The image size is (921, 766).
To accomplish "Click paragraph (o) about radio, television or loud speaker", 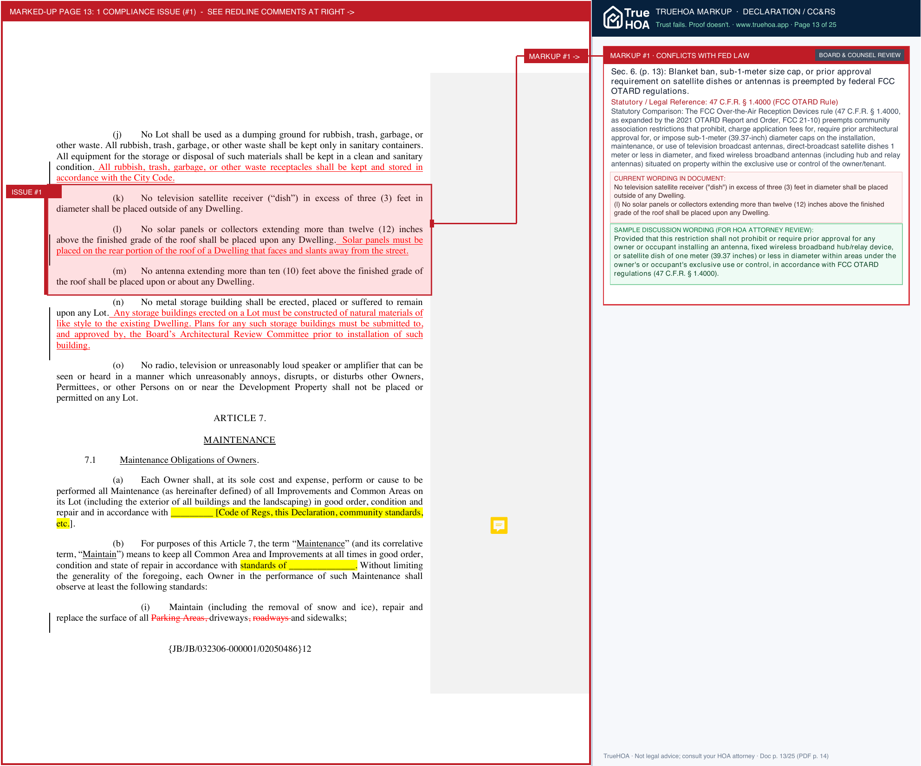I will pyautogui.click(x=240, y=381).
